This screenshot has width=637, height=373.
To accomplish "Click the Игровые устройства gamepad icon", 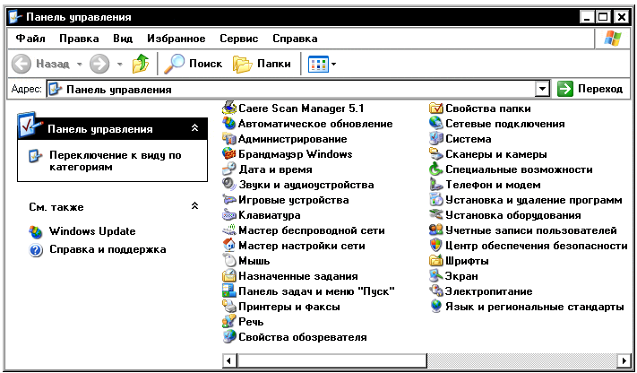I will point(229,200).
